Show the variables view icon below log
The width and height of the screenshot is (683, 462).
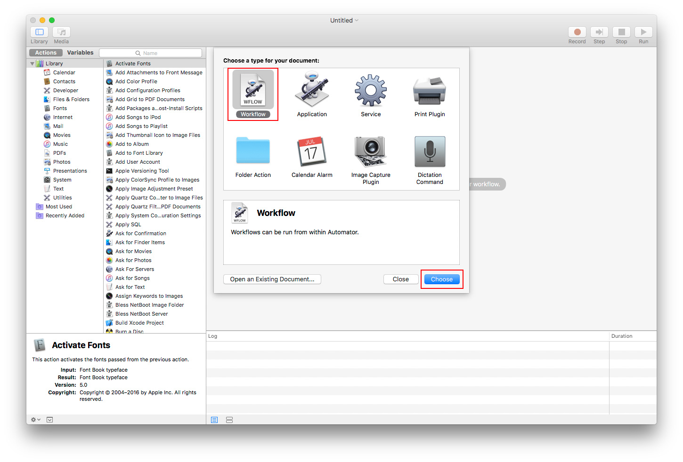tap(229, 420)
